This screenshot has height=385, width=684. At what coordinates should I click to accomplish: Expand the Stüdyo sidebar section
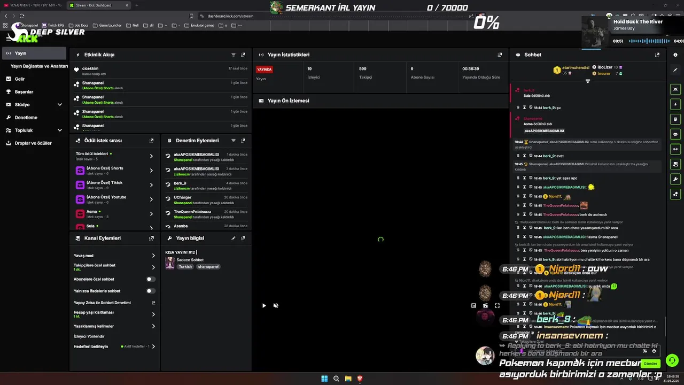click(60, 105)
